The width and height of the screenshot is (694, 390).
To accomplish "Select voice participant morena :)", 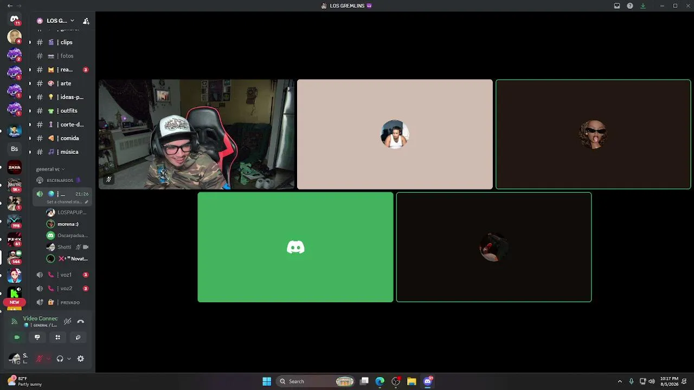I will coord(67,224).
